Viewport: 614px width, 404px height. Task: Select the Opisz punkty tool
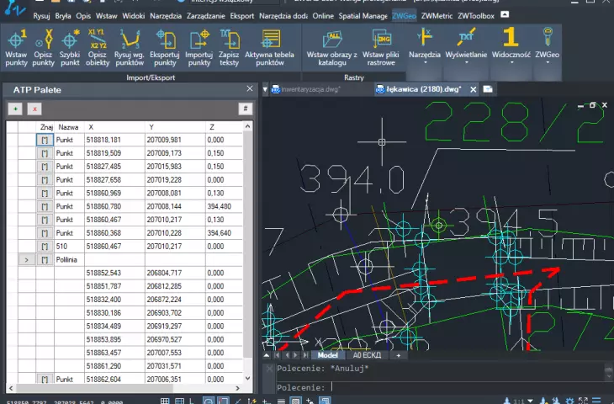pyautogui.click(x=43, y=47)
